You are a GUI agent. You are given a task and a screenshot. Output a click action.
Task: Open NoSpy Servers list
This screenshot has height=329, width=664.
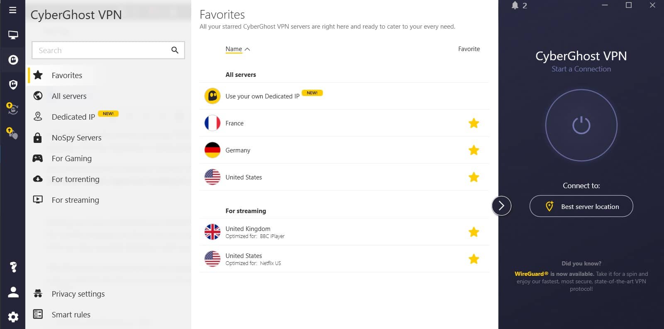(x=76, y=137)
